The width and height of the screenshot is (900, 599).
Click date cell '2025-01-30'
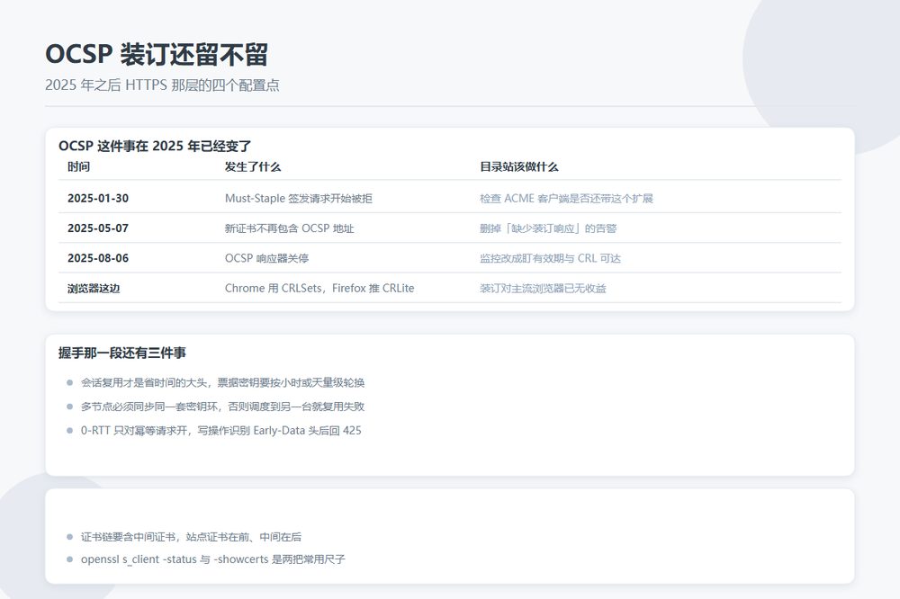[98, 198]
